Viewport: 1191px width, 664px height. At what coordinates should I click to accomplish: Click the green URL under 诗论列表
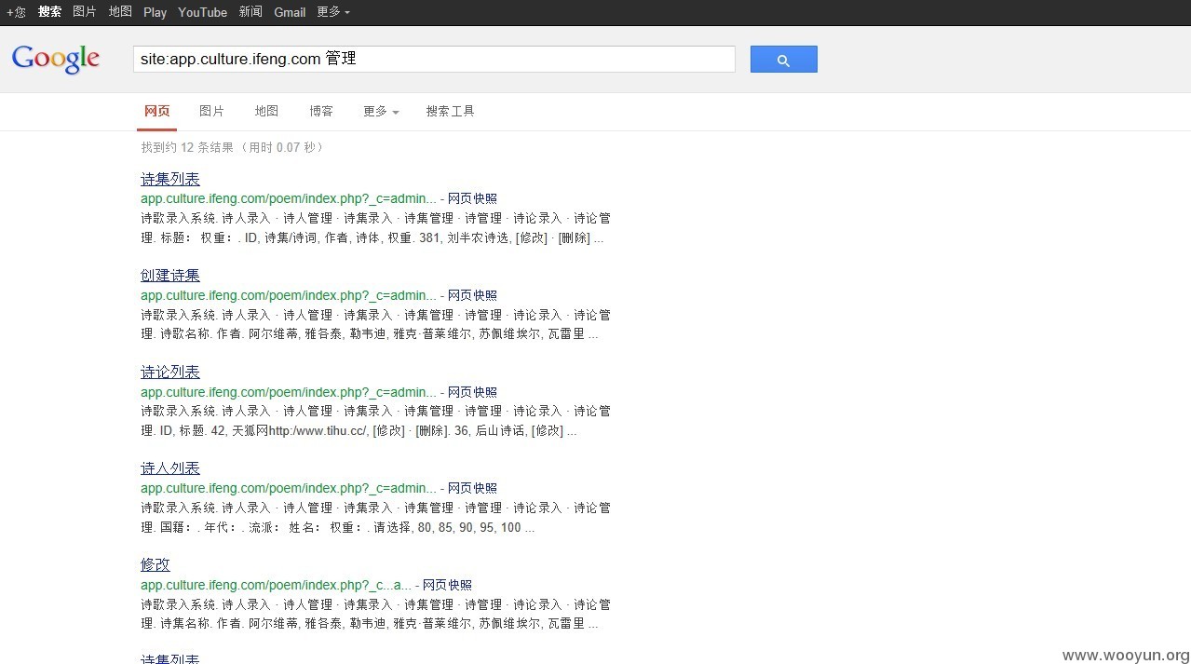tap(289, 392)
